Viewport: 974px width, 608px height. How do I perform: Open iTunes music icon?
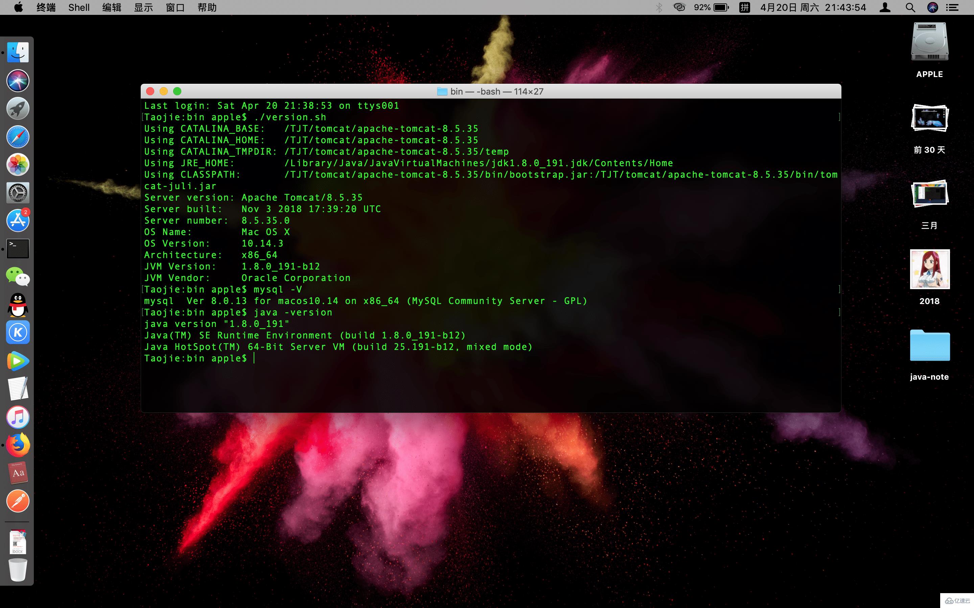coord(18,417)
